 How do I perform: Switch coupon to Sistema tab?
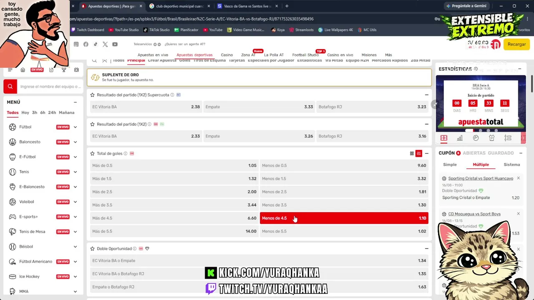point(511,165)
